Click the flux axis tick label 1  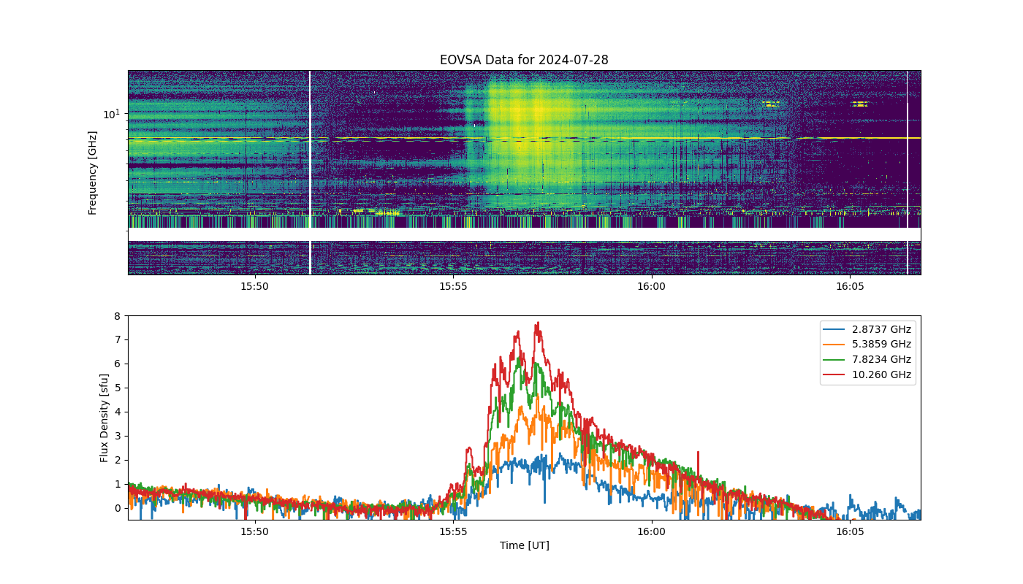coord(117,484)
